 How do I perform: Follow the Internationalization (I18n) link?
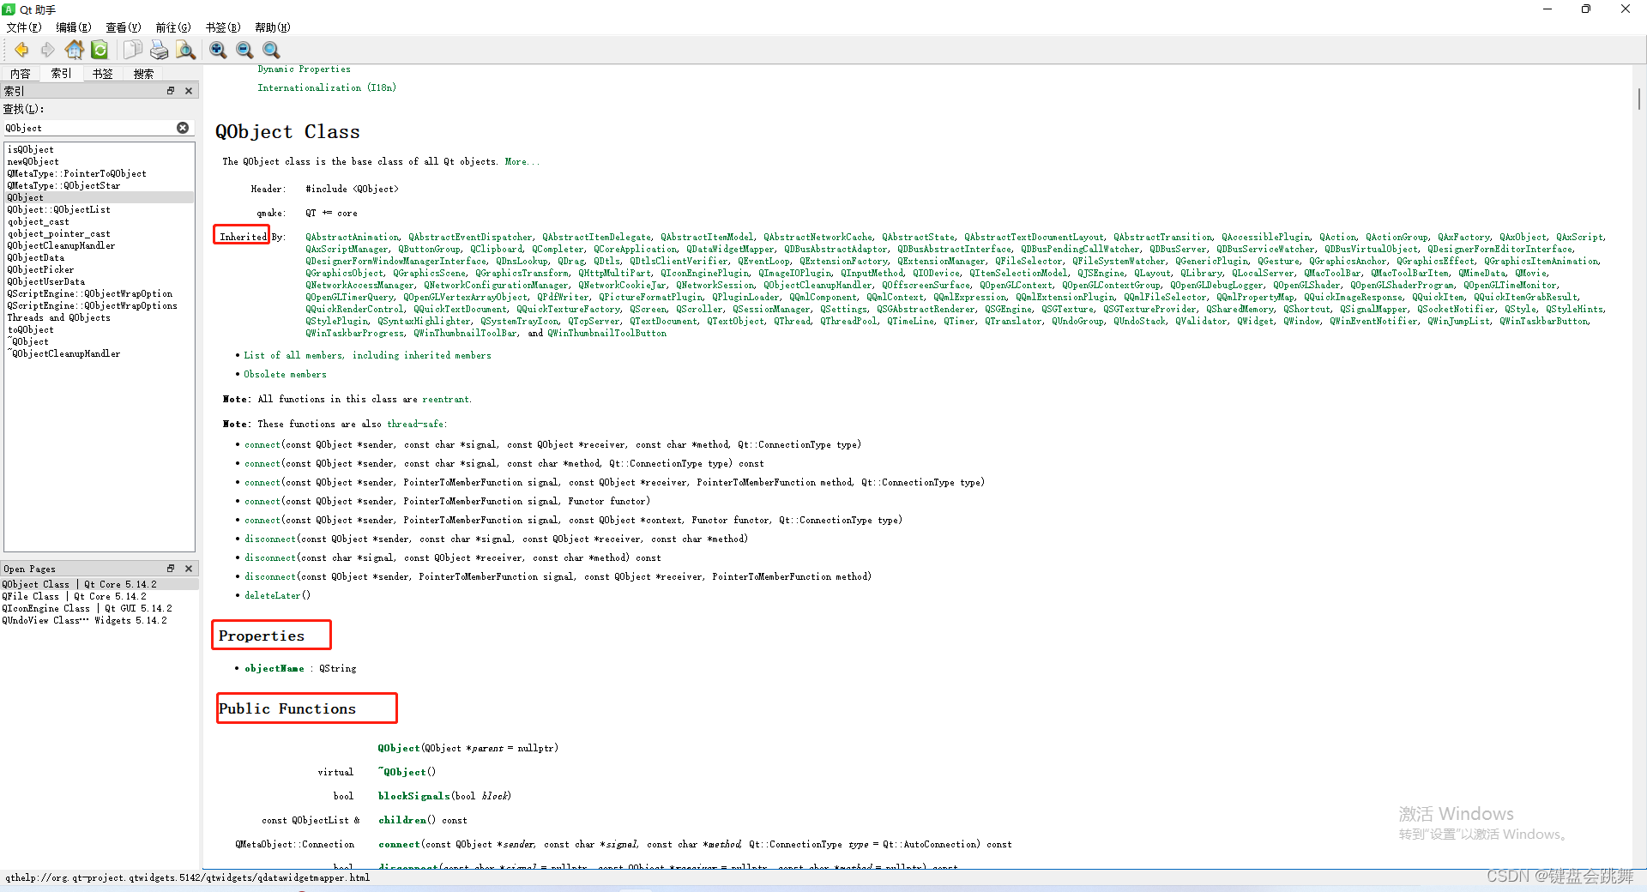pyautogui.click(x=327, y=87)
